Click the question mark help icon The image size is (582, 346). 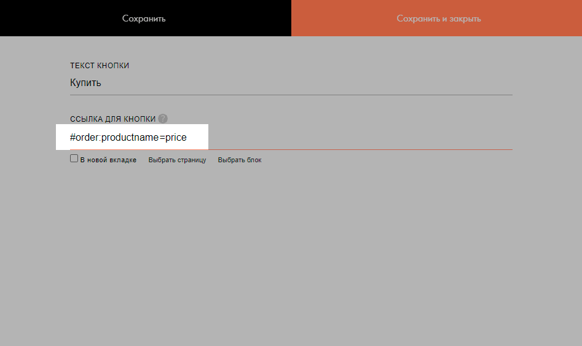[163, 119]
